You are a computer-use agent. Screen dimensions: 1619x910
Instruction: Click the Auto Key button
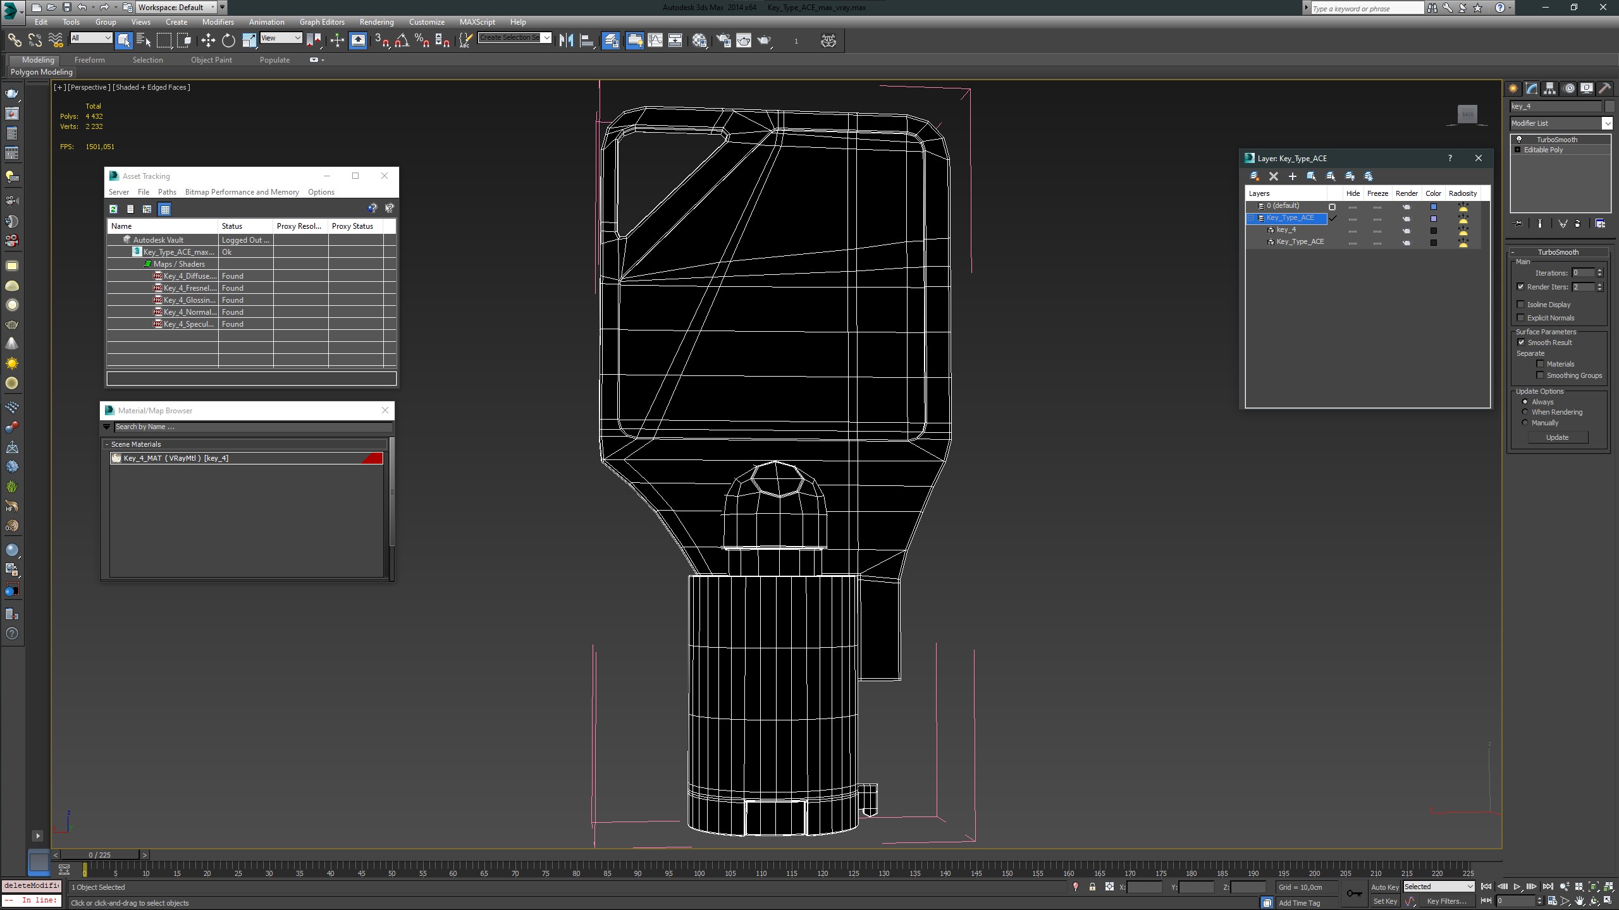click(x=1384, y=887)
